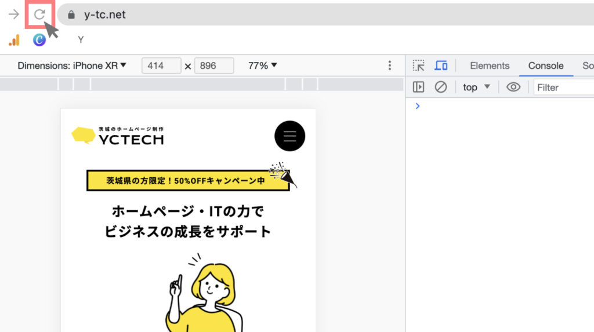Image resolution: width=594 pixels, height=332 pixels.
Task: Open the 77% zoom dropdown
Action: point(262,65)
